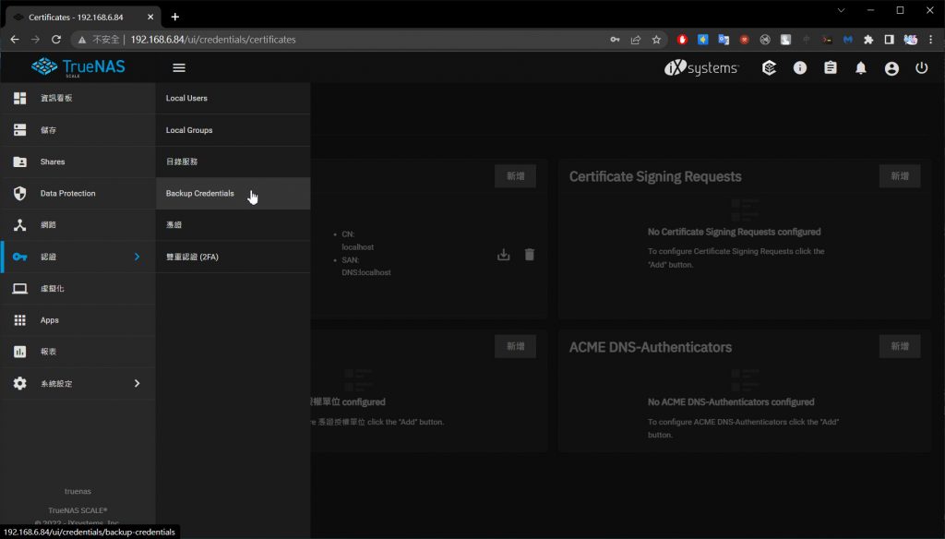945x539 pixels.
Task: Go to Data Protection in sidebar
Action: pyautogui.click(x=67, y=194)
